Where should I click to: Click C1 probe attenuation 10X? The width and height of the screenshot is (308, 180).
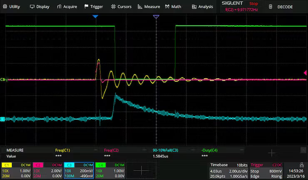[5, 171]
